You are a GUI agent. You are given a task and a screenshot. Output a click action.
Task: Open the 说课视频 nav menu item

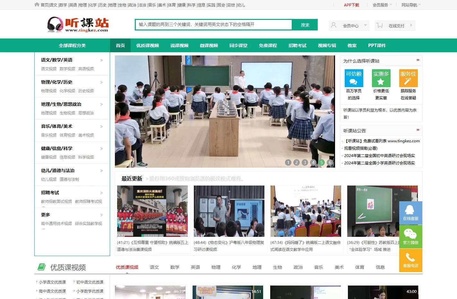[179, 46]
